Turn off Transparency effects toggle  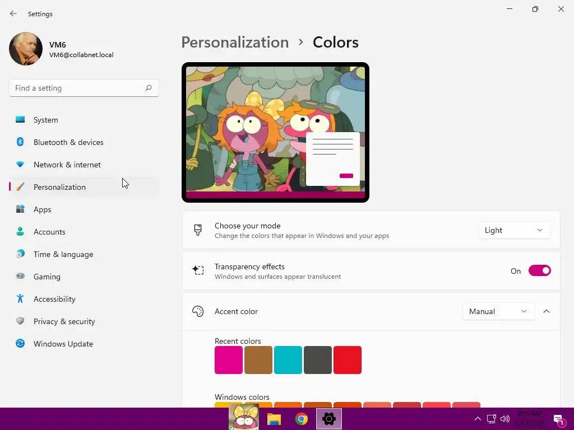coord(540,270)
